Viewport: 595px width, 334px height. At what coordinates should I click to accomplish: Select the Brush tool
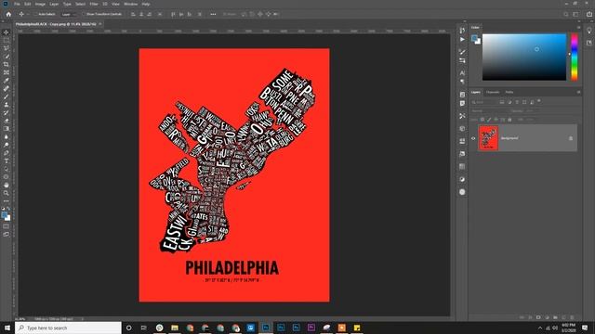coord(7,96)
